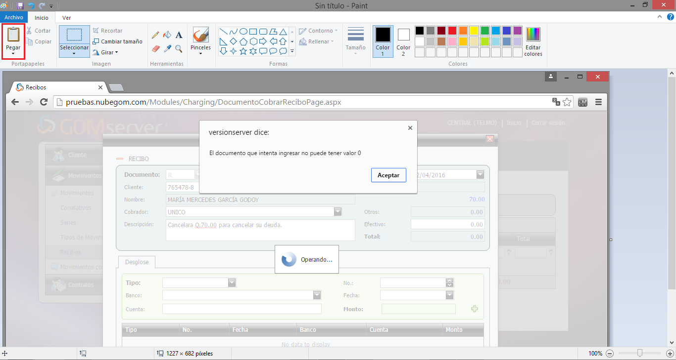Choose the Fill with color bucket
The height and width of the screenshot is (360, 676).
coord(167,35)
